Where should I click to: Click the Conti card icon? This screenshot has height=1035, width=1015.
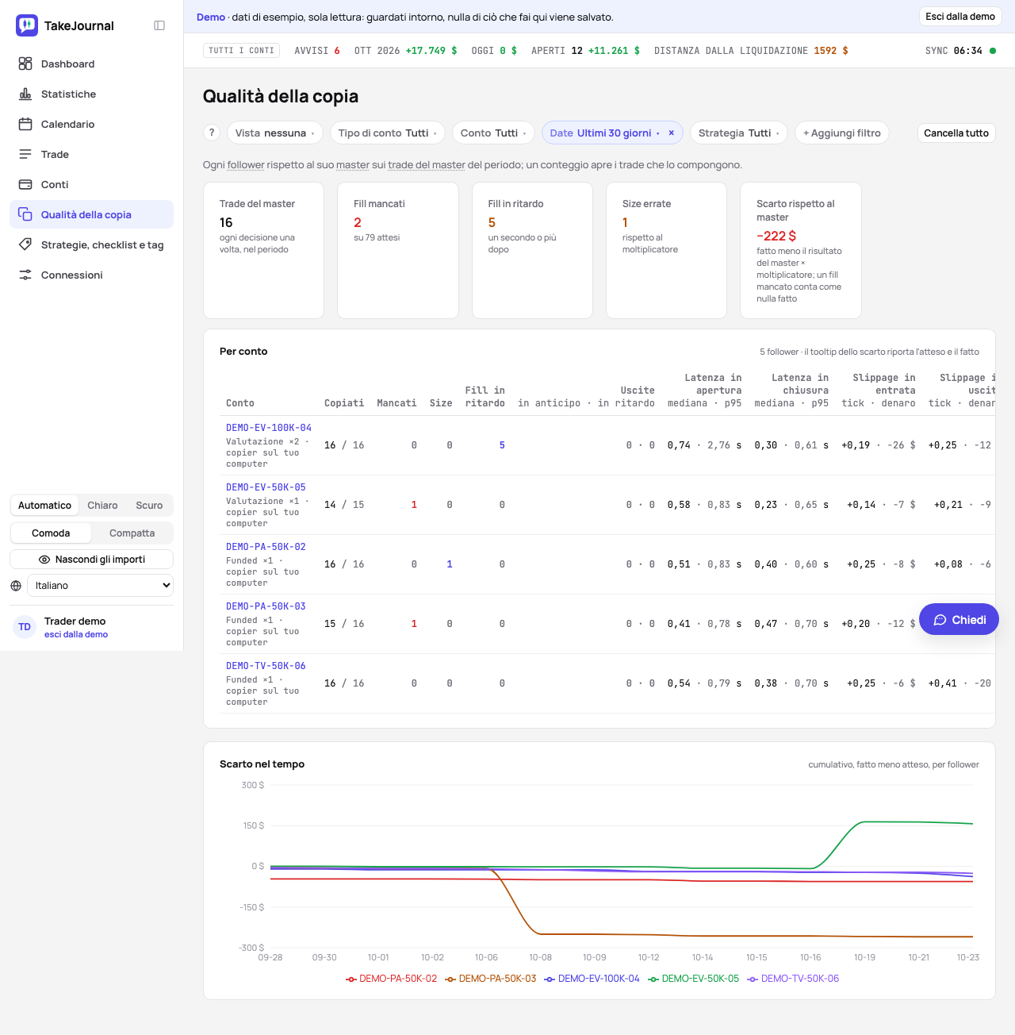point(25,184)
